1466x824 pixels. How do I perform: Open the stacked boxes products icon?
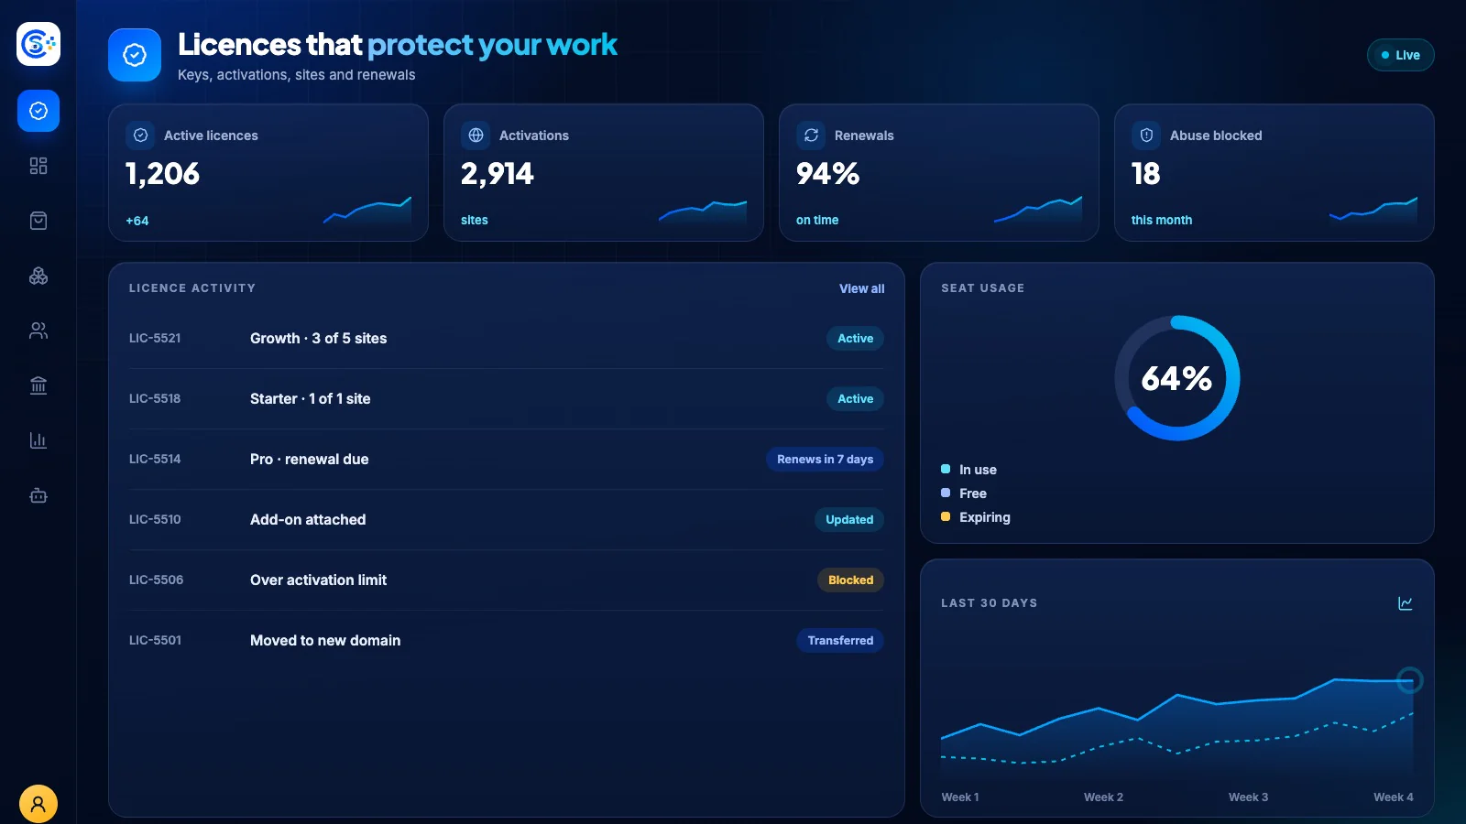point(38,276)
